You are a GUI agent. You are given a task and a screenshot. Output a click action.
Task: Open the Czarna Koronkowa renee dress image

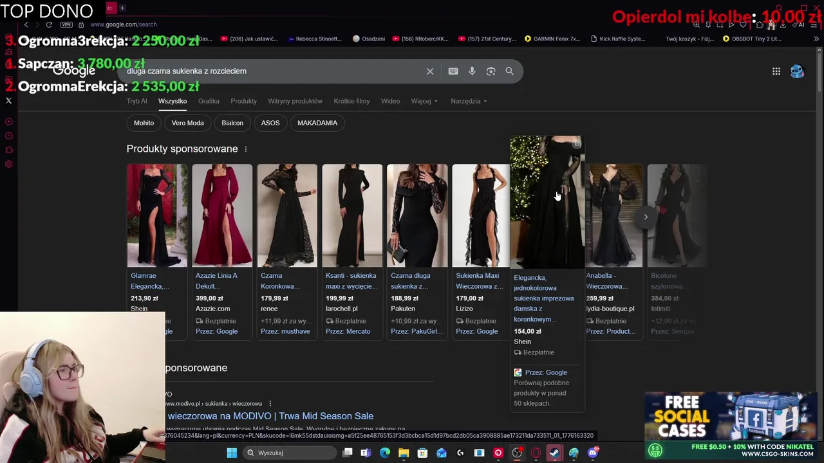pyautogui.click(x=287, y=215)
